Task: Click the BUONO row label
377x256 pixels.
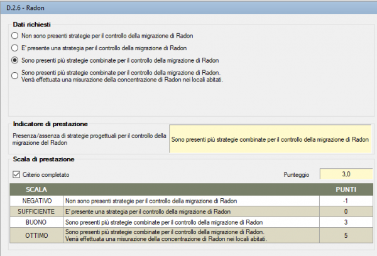Action: (36, 222)
